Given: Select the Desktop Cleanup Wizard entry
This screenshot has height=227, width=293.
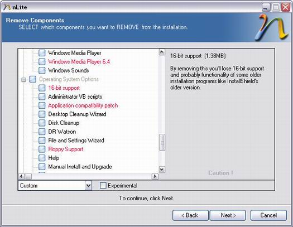Looking at the screenshot, I should [77, 114].
